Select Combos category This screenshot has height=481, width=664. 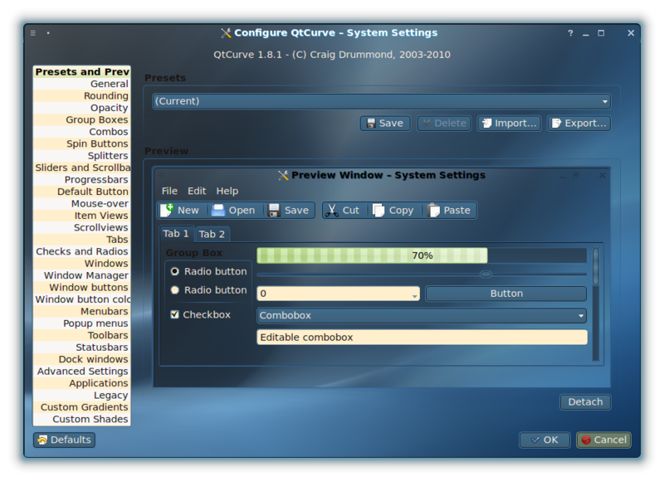(x=81, y=132)
